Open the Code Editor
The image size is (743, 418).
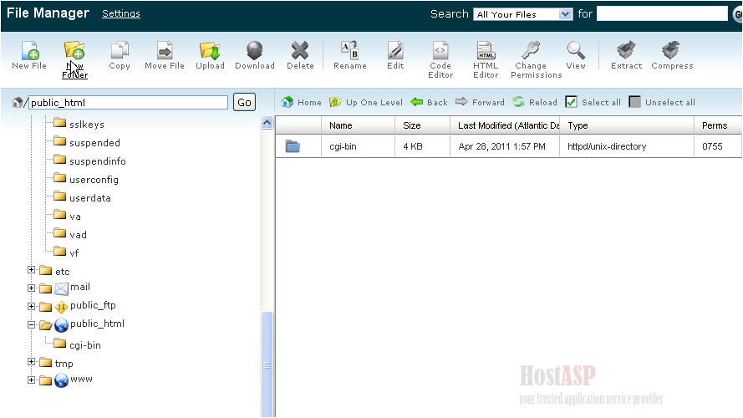[440, 51]
